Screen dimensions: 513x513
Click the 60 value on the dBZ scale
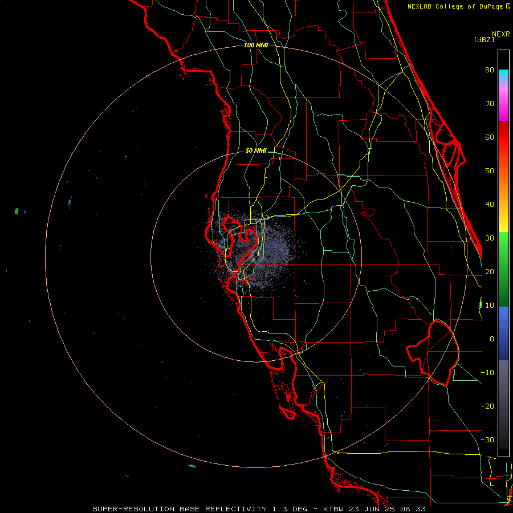click(490, 137)
